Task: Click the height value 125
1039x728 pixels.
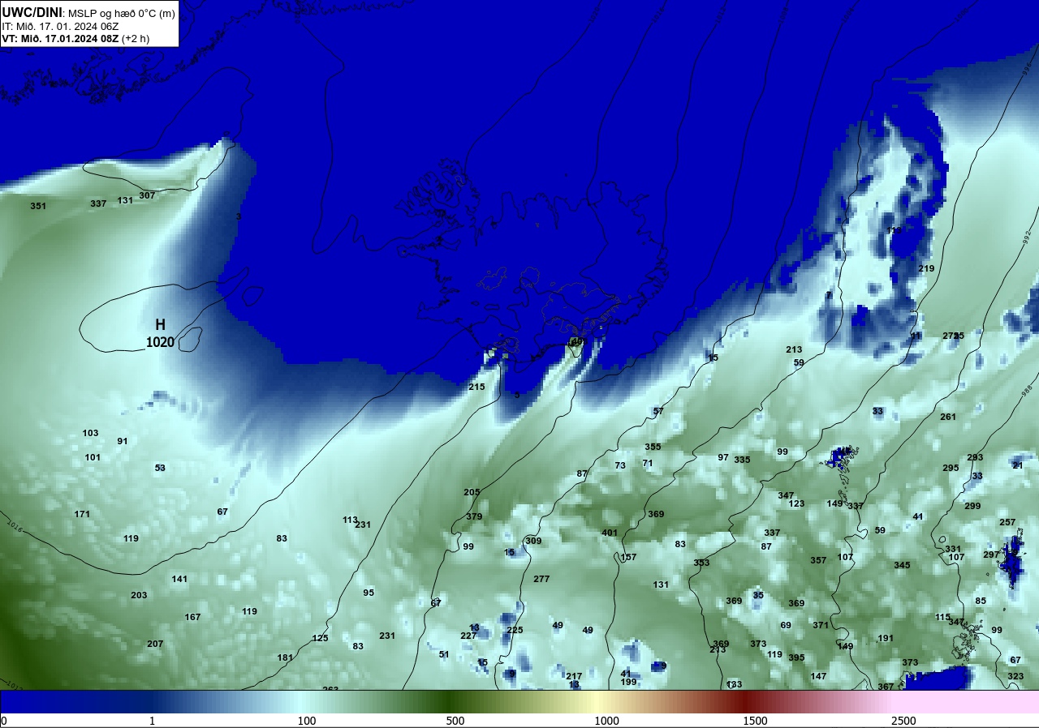Action: (321, 638)
